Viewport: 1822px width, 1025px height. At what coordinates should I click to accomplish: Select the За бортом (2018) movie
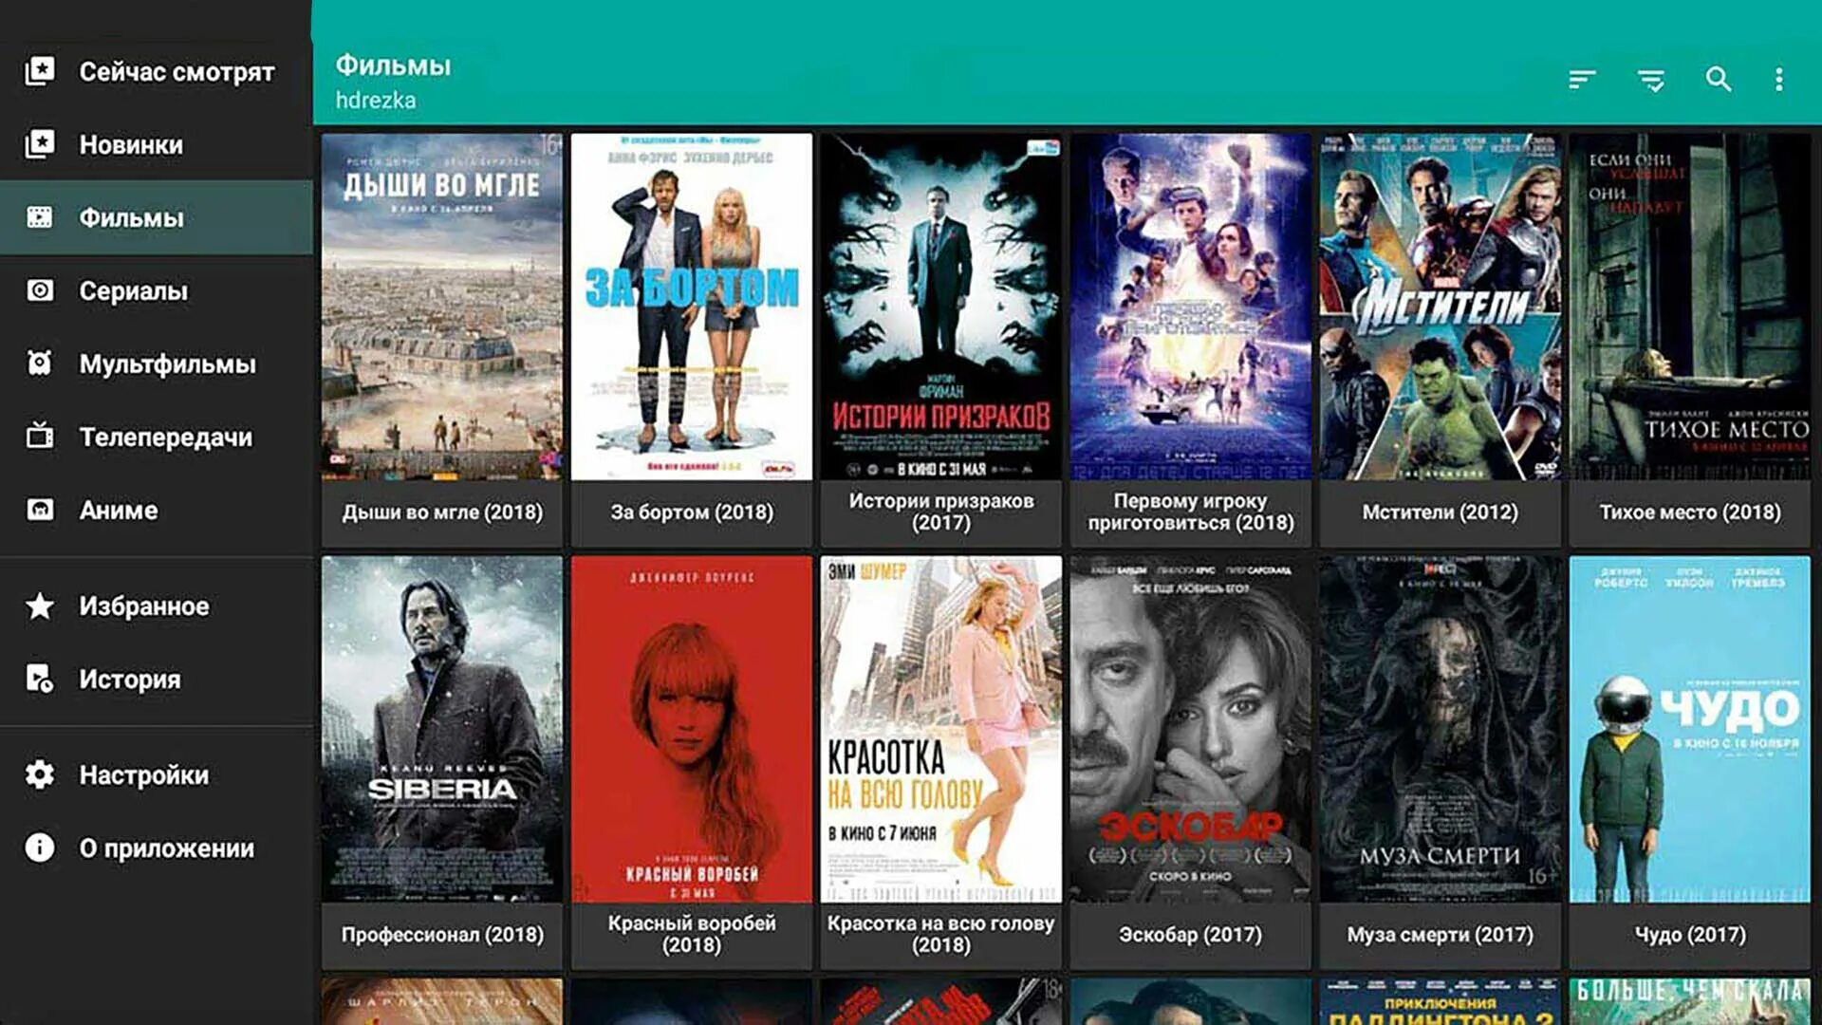[692, 306]
